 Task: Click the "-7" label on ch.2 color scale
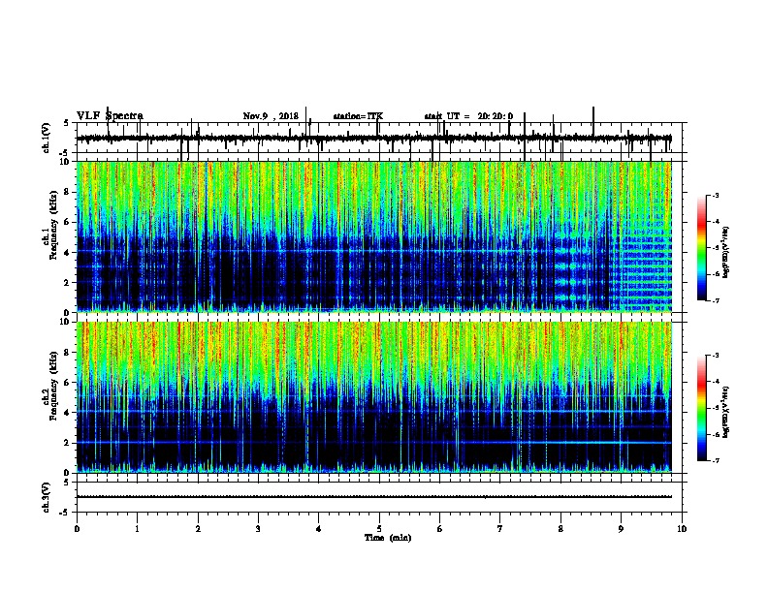point(716,460)
